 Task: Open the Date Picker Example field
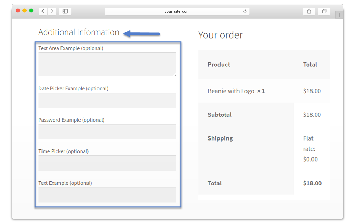[107, 100]
